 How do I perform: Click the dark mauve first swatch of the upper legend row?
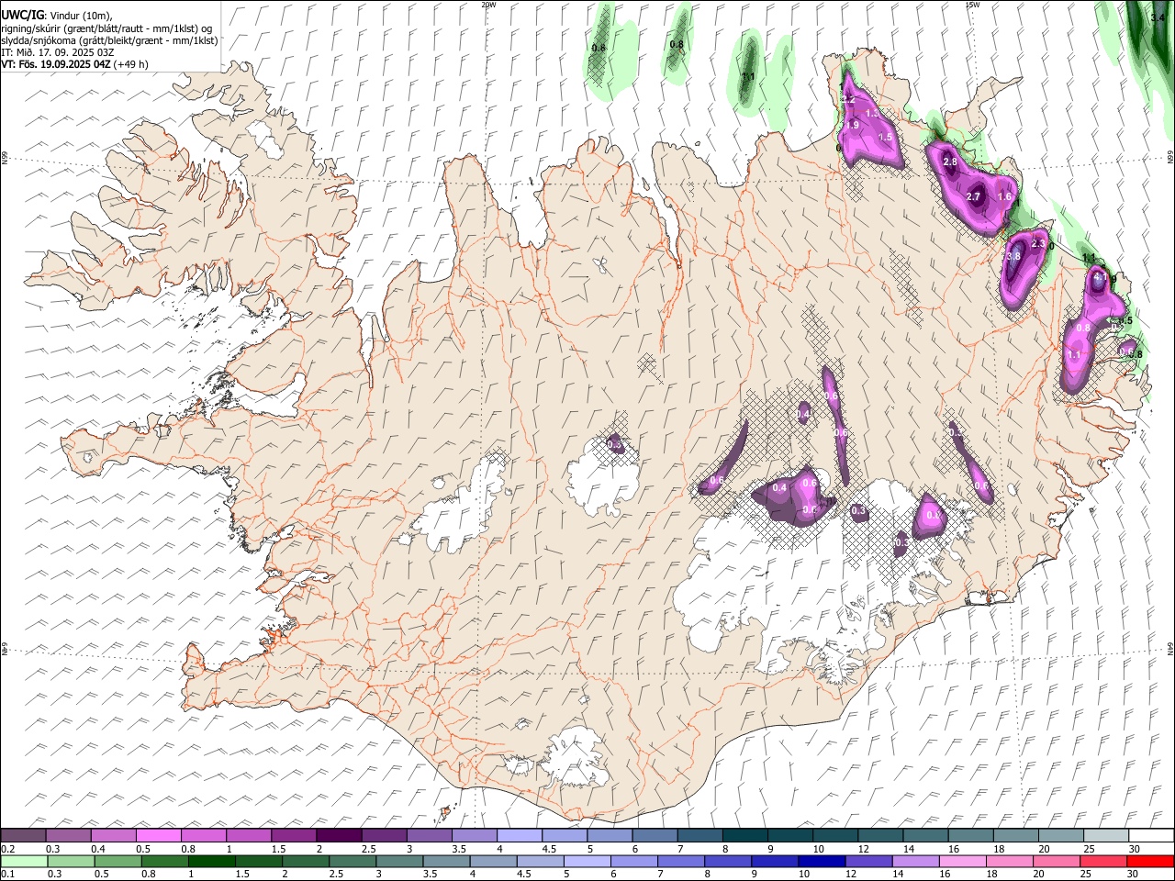(x=23, y=835)
